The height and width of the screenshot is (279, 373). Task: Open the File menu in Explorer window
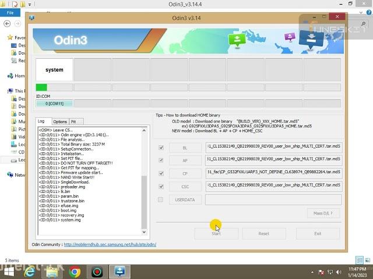click(x=10, y=13)
